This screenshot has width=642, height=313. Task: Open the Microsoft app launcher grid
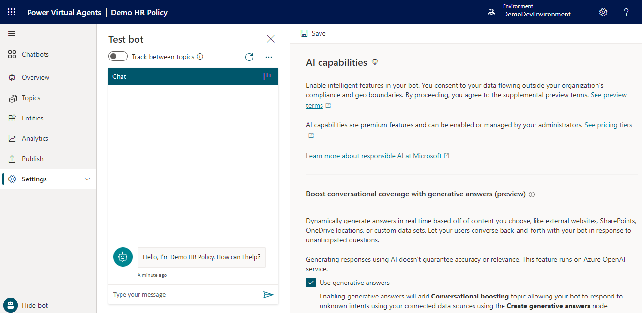(12, 12)
